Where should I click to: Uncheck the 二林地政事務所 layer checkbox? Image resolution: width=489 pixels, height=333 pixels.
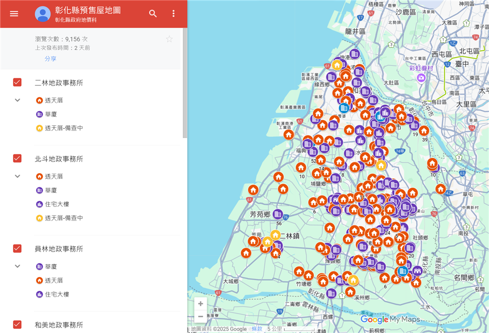[17, 82]
